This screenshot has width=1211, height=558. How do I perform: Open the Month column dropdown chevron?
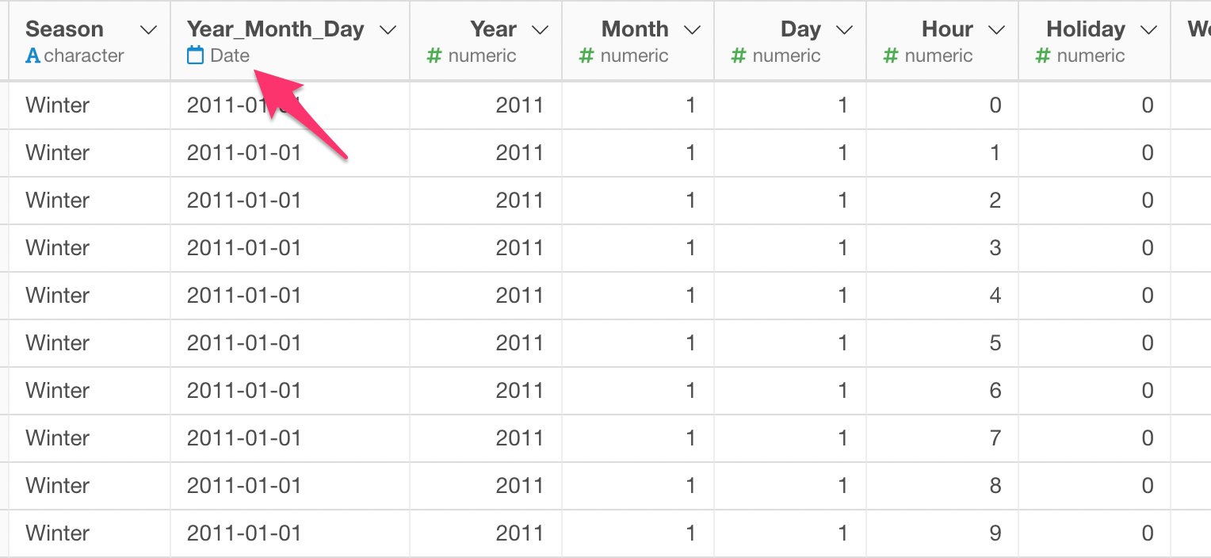click(692, 30)
